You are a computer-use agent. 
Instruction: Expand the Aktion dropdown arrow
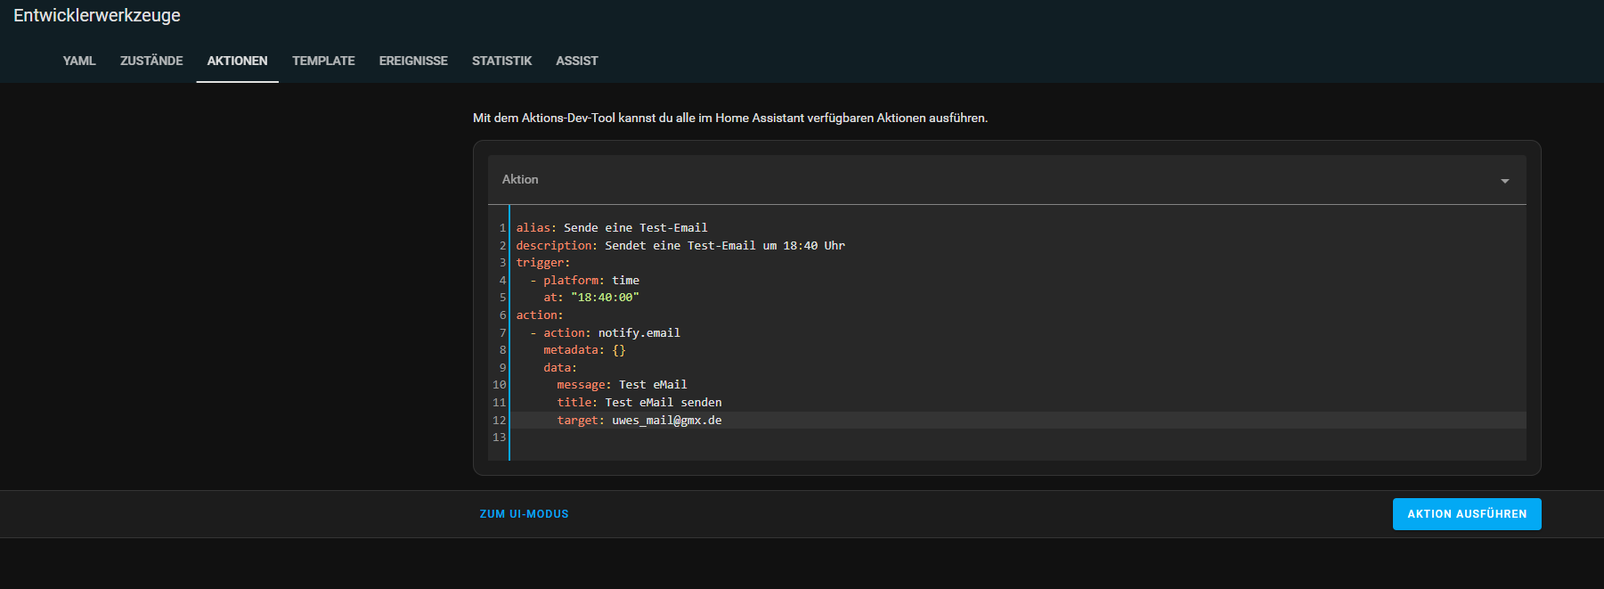click(x=1504, y=181)
